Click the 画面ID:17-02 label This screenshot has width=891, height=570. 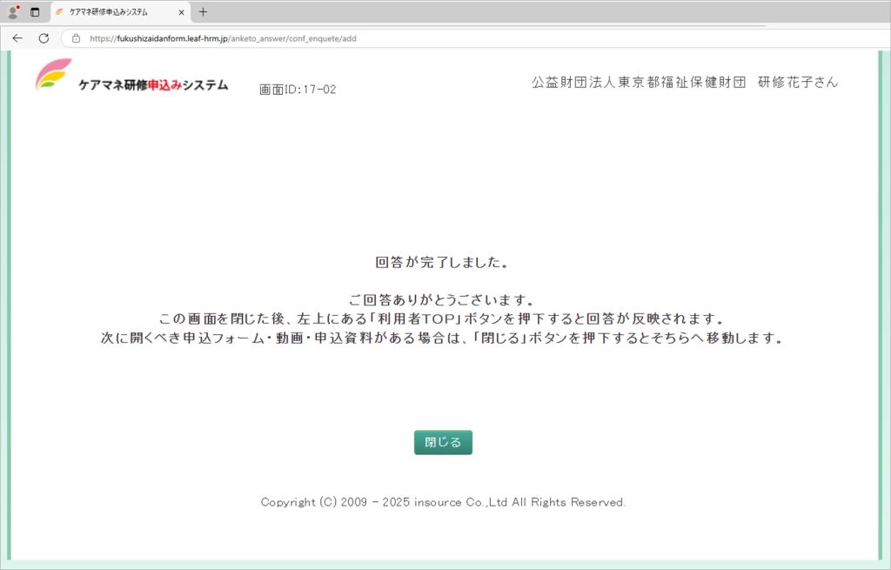(x=298, y=90)
